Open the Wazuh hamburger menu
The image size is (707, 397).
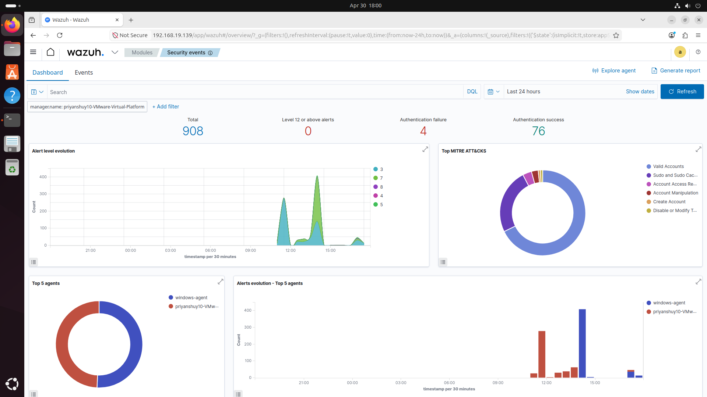click(33, 52)
